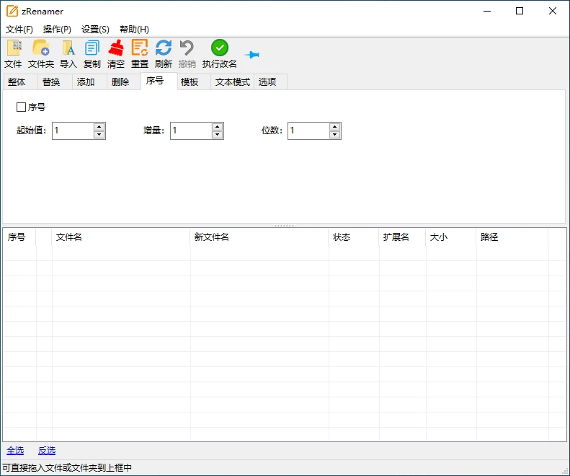
Task: Click the 文件夹 add-folder toolbar icon
Action: pos(41,48)
